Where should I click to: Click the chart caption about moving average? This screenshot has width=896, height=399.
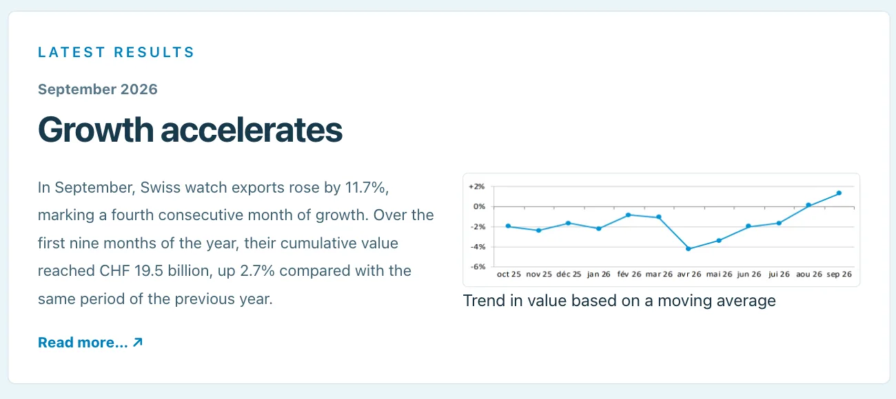click(x=619, y=301)
